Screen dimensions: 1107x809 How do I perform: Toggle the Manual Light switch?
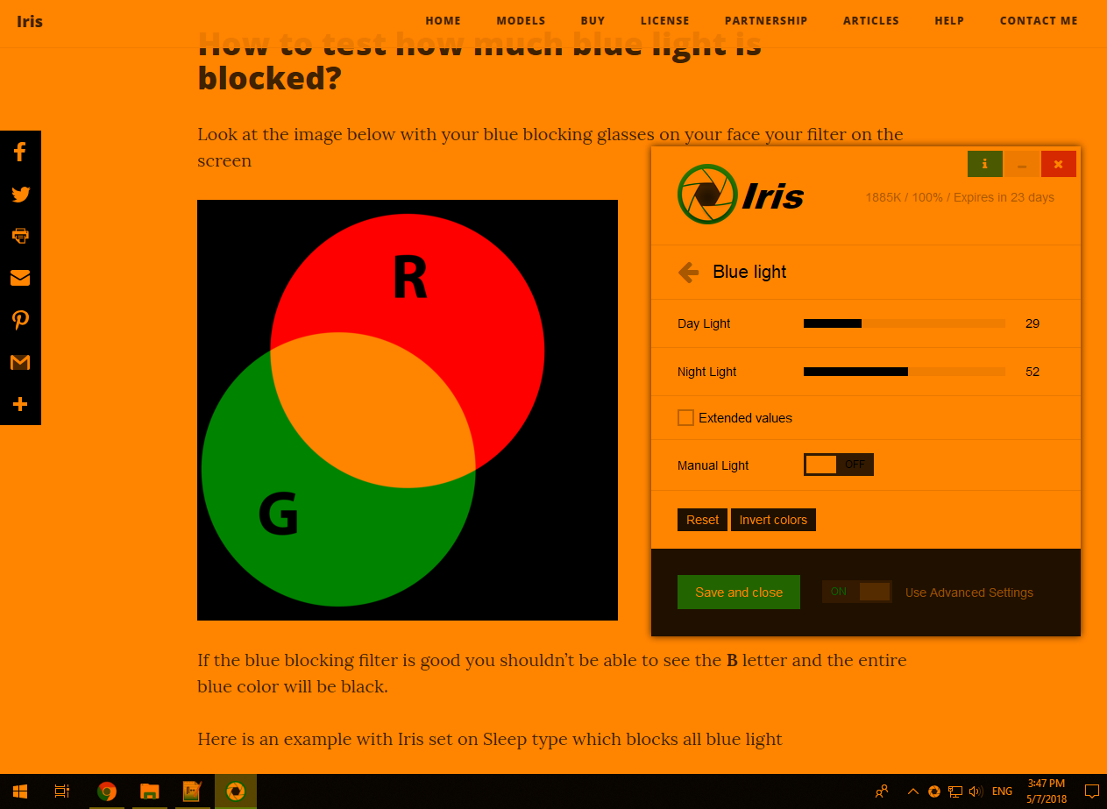839,465
